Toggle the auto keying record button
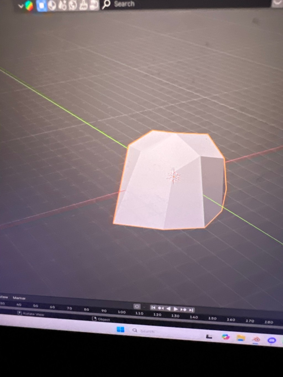283x377 pixels. tap(137, 306)
